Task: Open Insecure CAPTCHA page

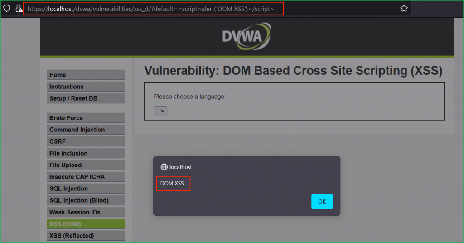Action: 86,177
